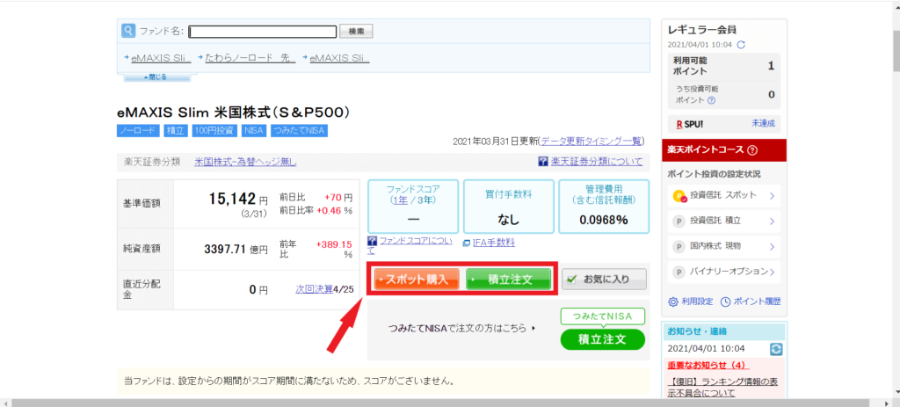Click the ノーロード tag badge

point(138,130)
